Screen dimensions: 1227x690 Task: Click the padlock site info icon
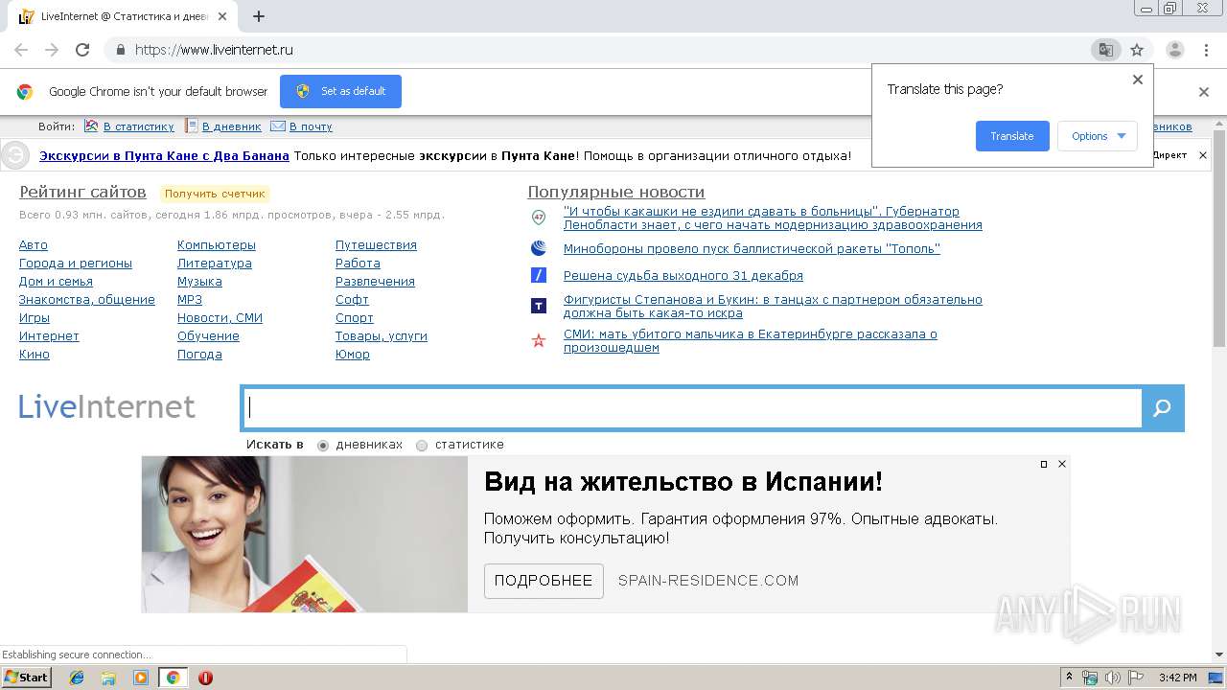120,50
